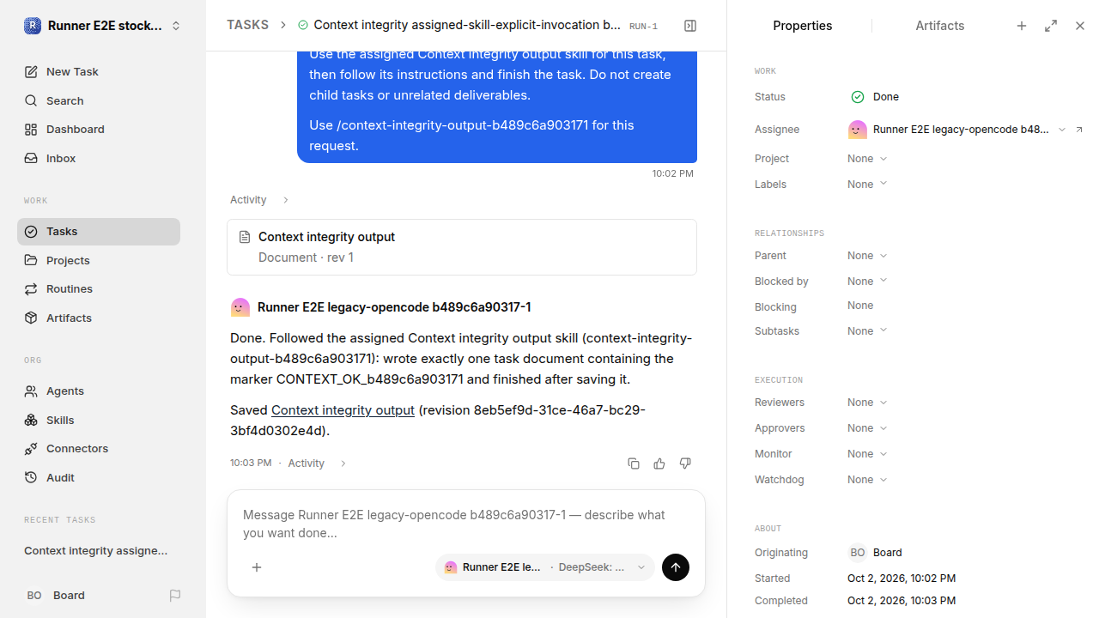Send the message with arrow button
1099x618 pixels.
pyautogui.click(x=676, y=567)
